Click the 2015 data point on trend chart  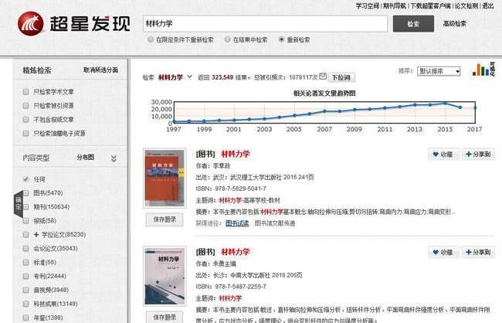444,103
